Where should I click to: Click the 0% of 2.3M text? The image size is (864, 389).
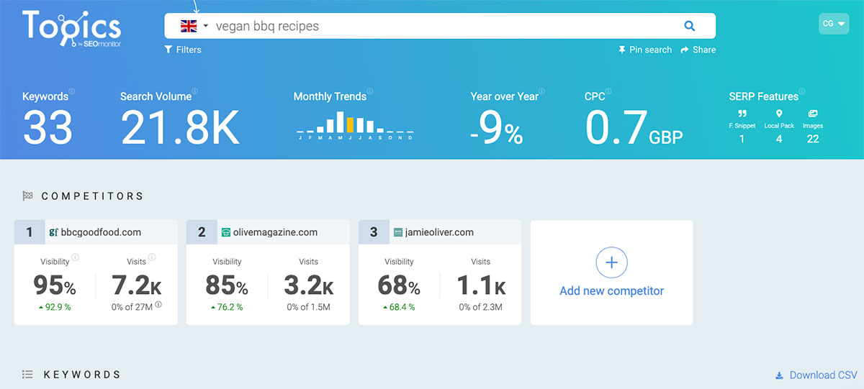click(480, 307)
